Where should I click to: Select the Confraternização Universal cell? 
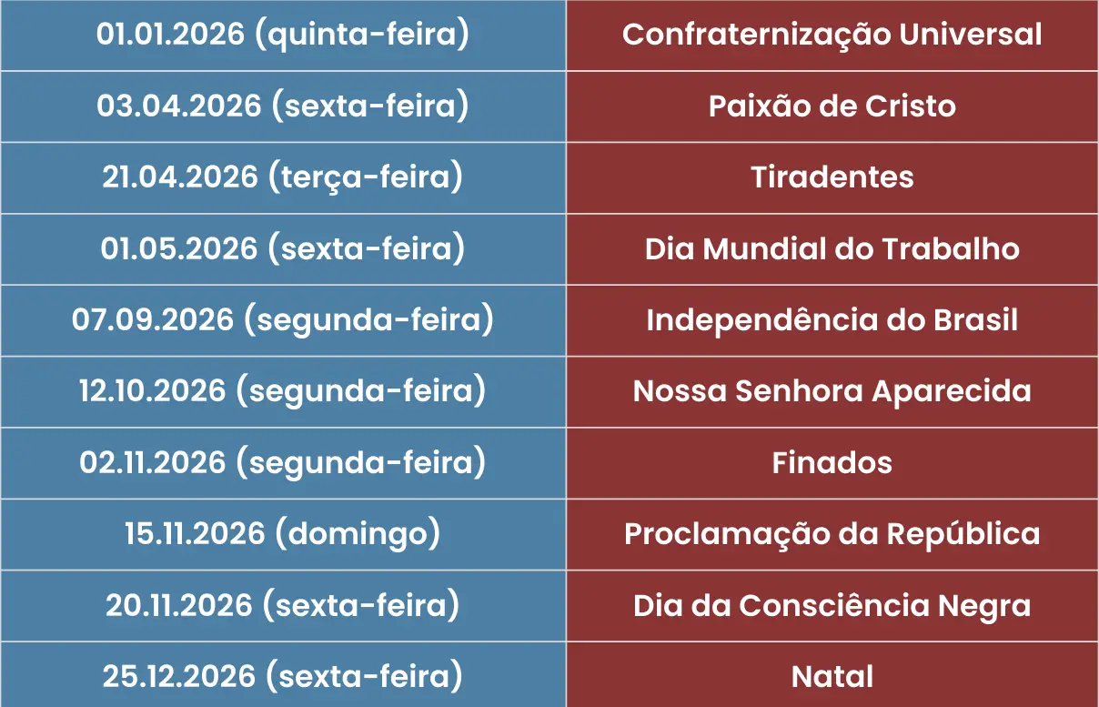click(x=832, y=35)
